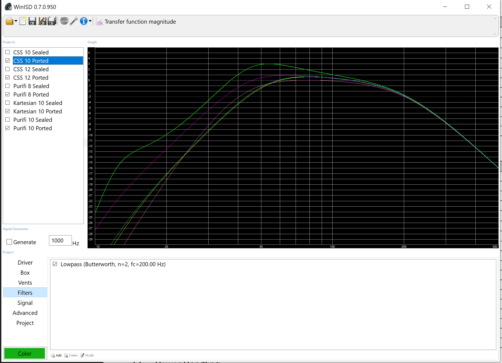Uncheck the Kartesian 10 Ported checkbox
502x363 pixels.
tap(8, 111)
